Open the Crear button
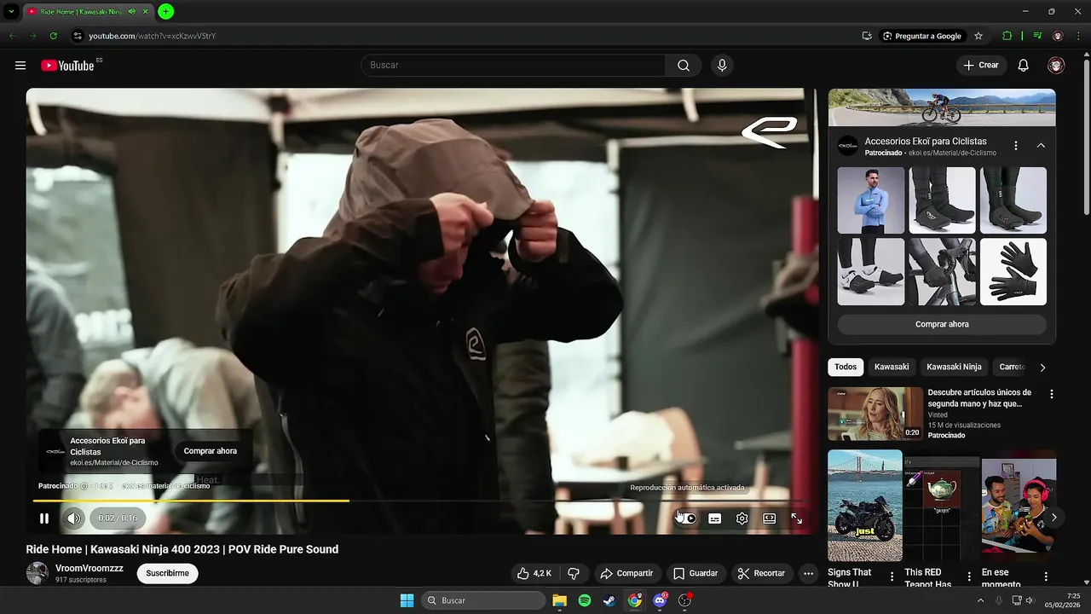 coord(981,66)
